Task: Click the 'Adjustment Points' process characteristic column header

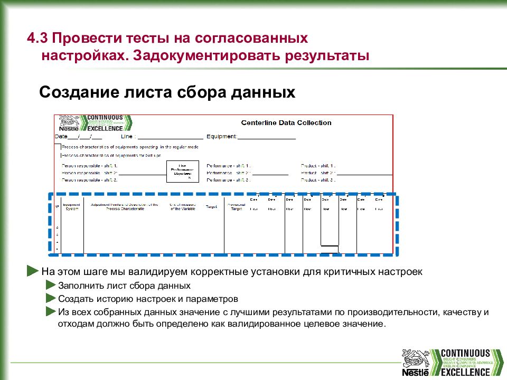Action: pyautogui.click(x=125, y=207)
